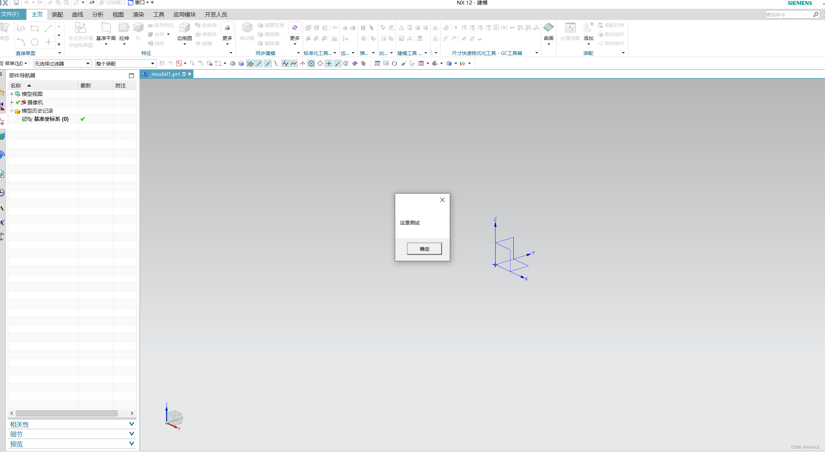Select the circle sketch tool icon

click(x=35, y=42)
